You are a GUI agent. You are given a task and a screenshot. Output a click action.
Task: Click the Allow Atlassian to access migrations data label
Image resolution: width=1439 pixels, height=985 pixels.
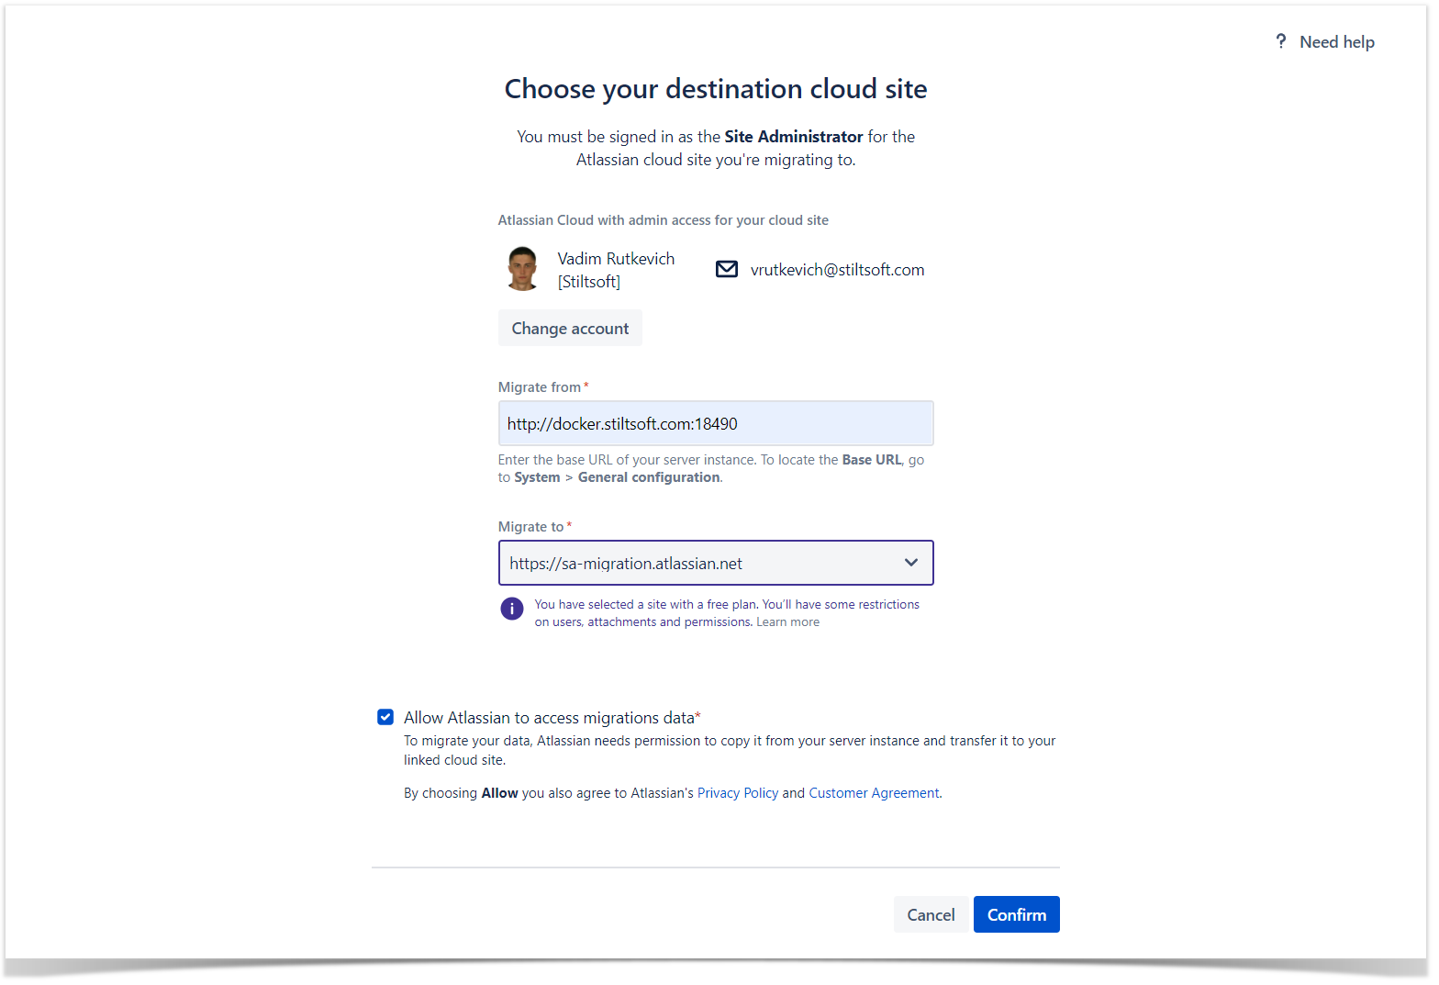click(549, 718)
